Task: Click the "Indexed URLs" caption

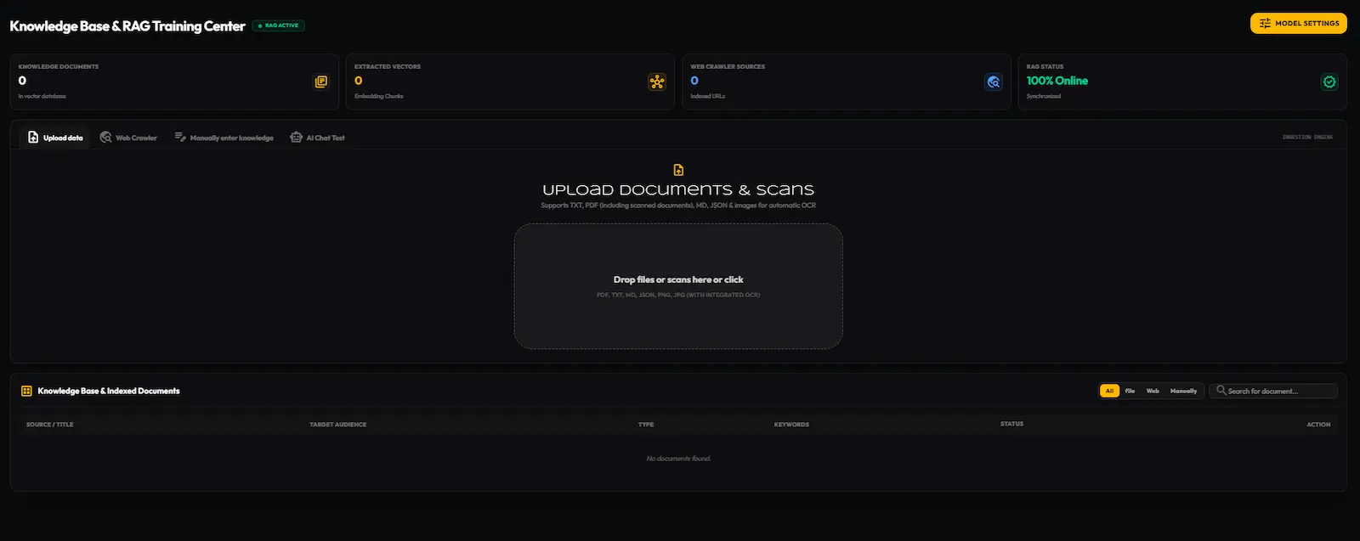Action: [708, 96]
